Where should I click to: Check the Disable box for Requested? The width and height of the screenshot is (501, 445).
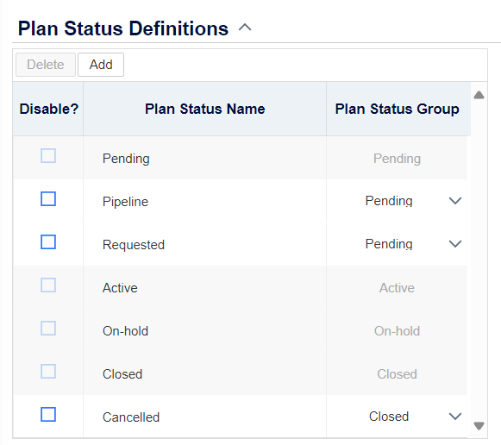click(48, 241)
